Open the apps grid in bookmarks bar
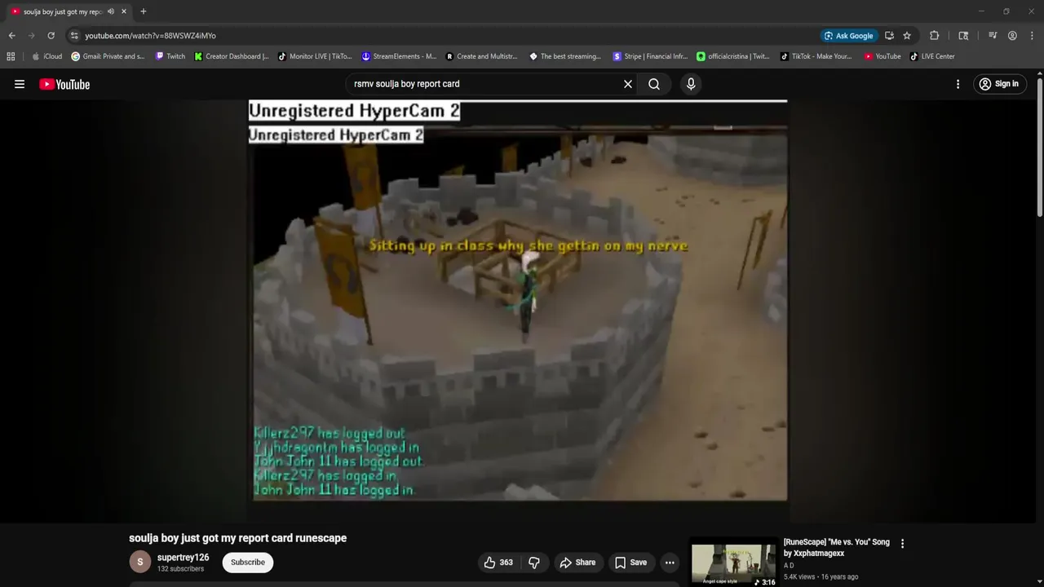Image resolution: width=1044 pixels, height=587 pixels. point(11,56)
